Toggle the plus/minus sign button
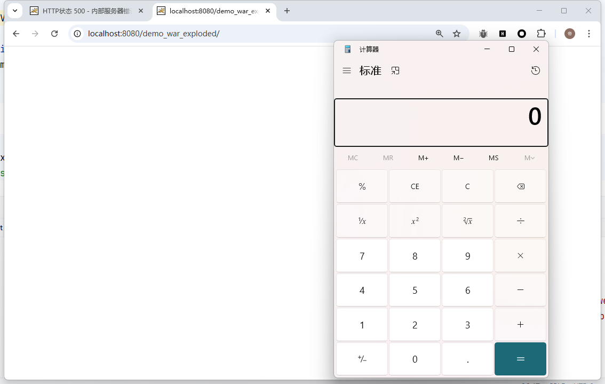Image resolution: width=605 pixels, height=384 pixels. pyautogui.click(x=362, y=359)
